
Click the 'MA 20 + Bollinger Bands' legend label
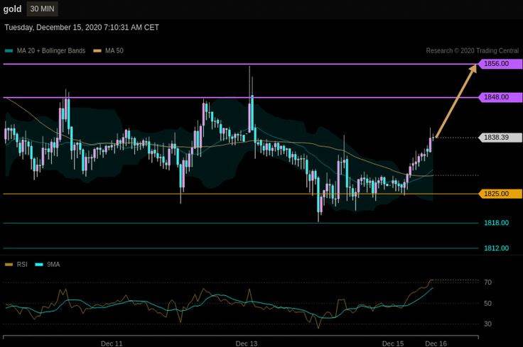coord(51,50)
